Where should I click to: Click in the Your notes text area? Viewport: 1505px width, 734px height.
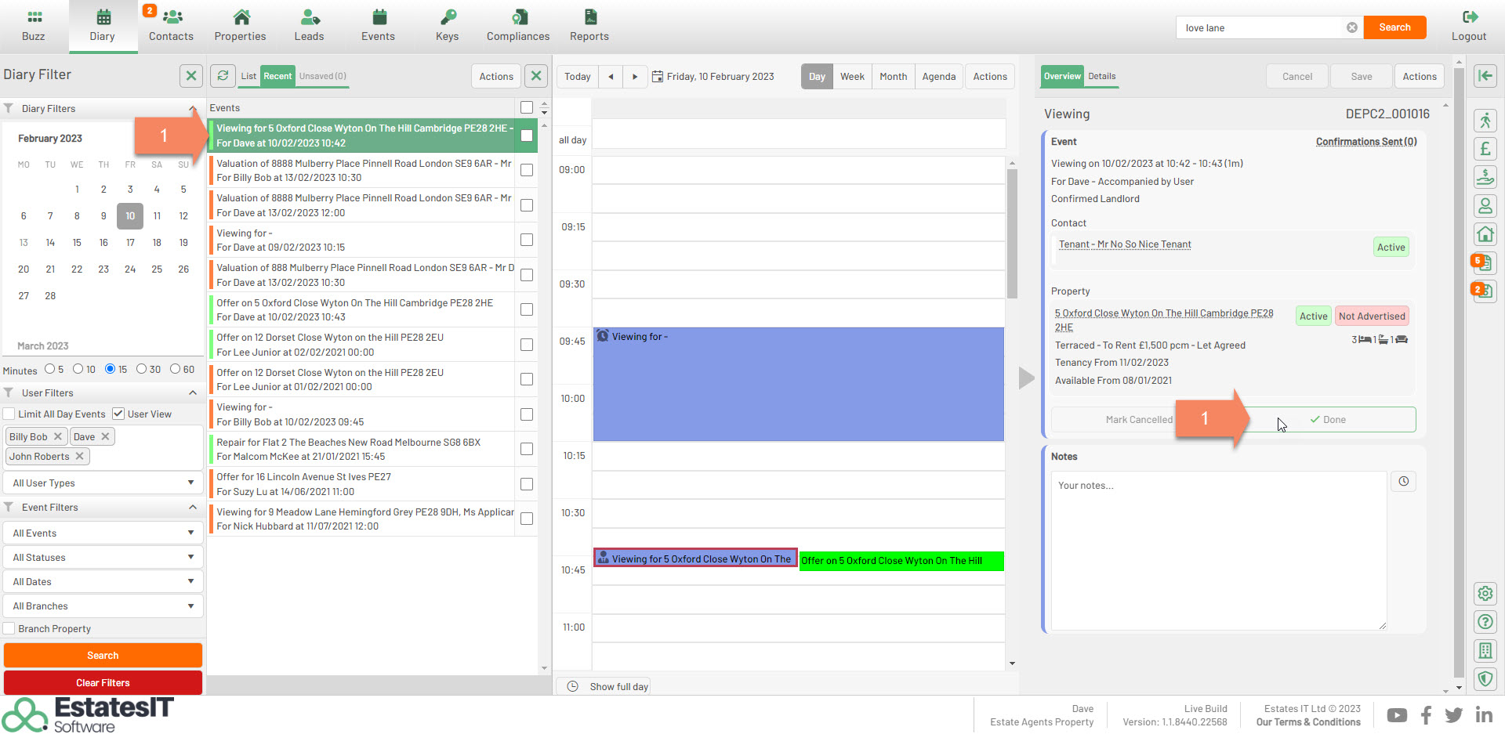(1218, 550)
